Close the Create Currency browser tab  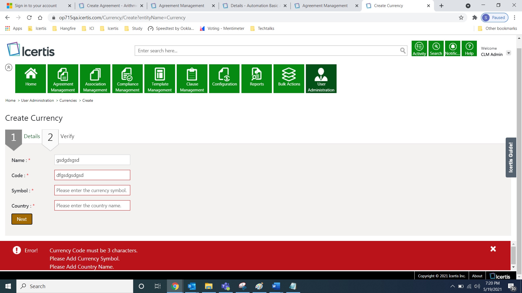(428, 6)
